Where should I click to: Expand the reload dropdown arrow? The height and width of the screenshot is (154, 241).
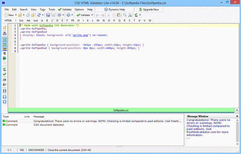point(43,15)
